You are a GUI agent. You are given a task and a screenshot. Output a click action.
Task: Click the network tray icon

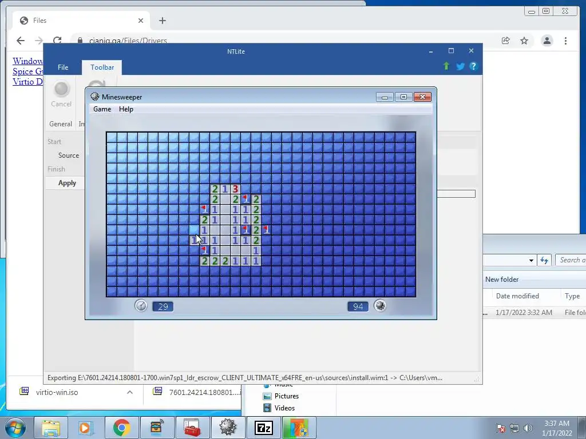coord(514,428)
